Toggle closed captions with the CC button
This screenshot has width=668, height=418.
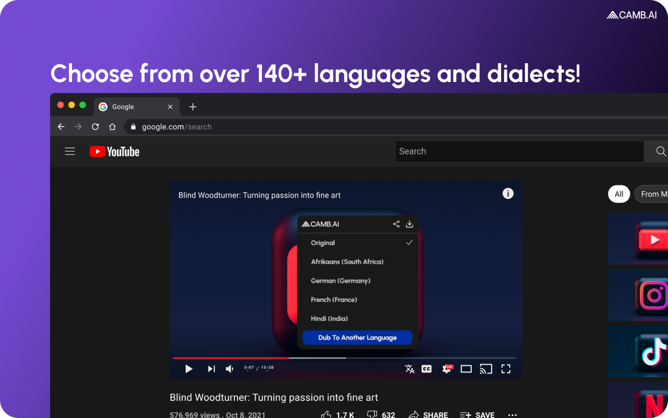[426, 369]
